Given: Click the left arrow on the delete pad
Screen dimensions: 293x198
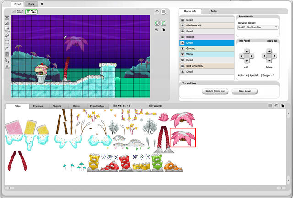Looking at the screenshot, I should pyautogui.click(x=264, y=56).
